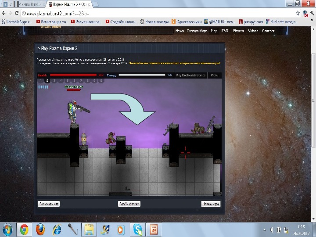Open the News page in site navigation
316x237 pixels.
tap(180, 31)
